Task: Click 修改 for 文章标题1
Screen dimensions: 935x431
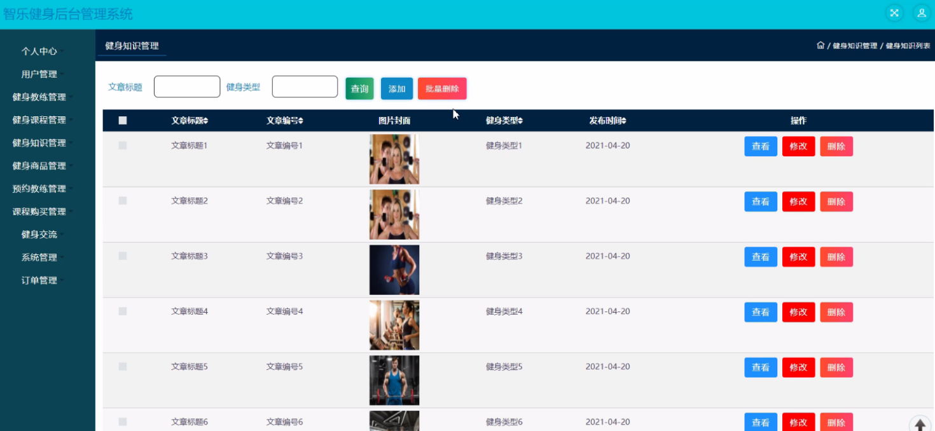Action: coord(798,146)
